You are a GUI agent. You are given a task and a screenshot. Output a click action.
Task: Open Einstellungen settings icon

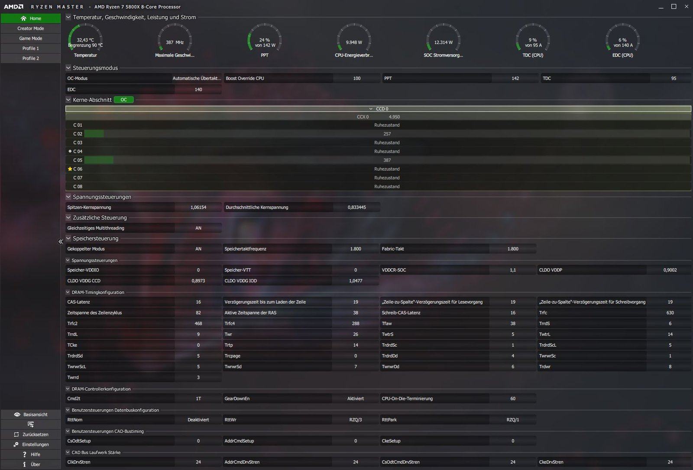[x=16, y=444]
